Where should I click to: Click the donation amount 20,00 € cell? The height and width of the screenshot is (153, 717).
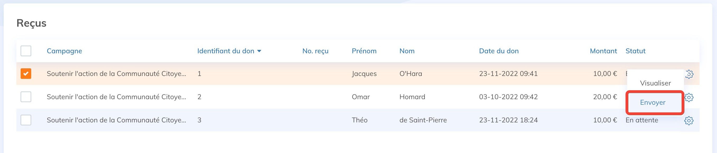click(x=605, y=97)
